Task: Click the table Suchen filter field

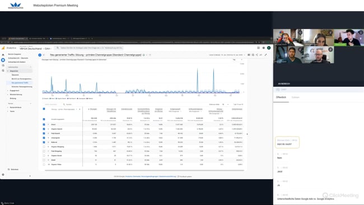Action: (69, 105)
